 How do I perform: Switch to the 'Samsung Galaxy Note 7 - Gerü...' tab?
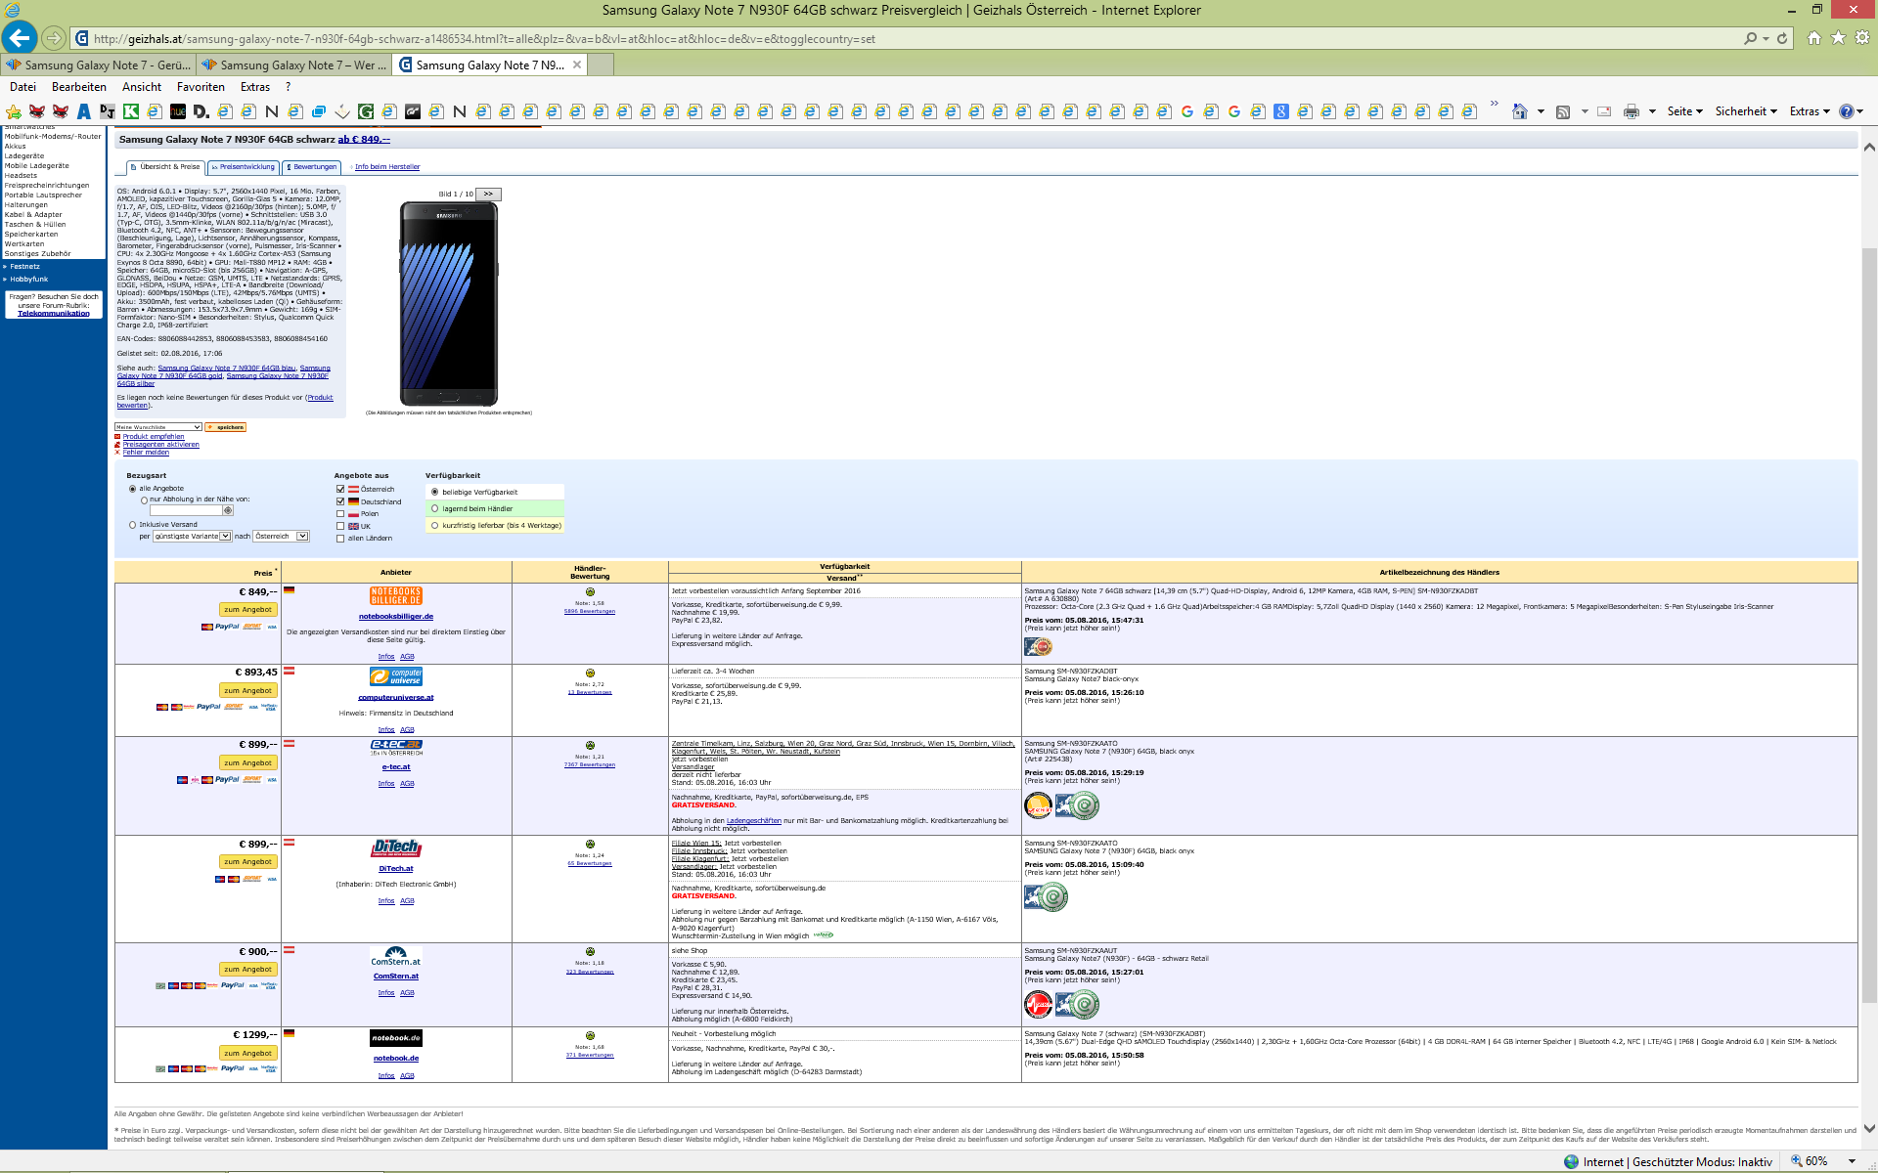pos(98,65)
